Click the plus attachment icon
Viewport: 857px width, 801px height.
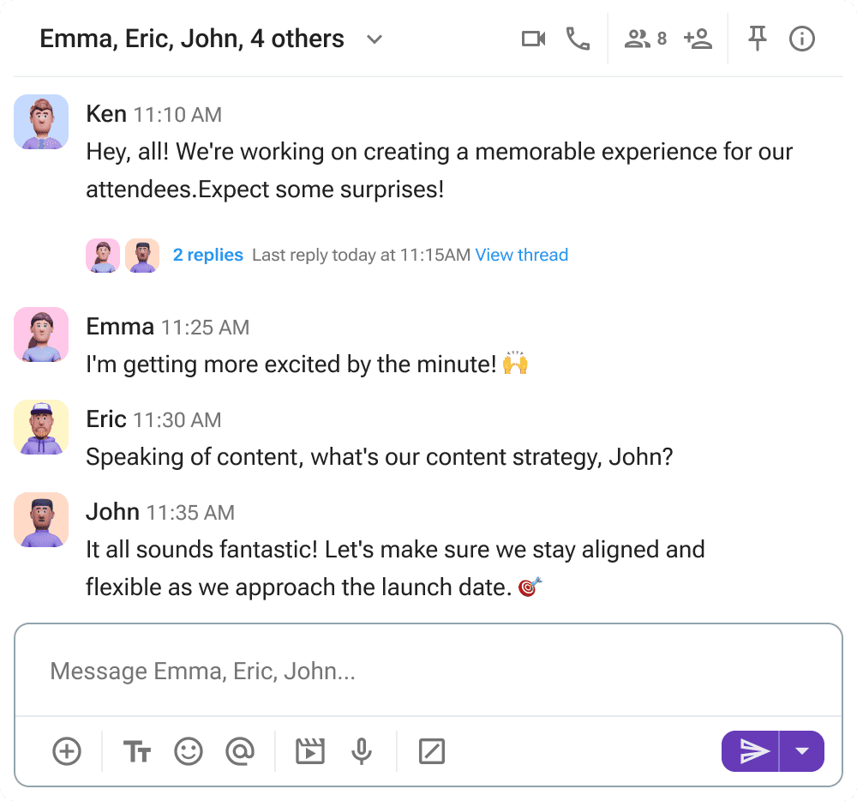[67, 752]
